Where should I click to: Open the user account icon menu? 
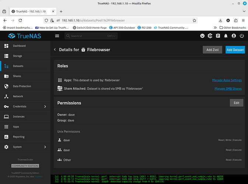click(x=234, y=36)
